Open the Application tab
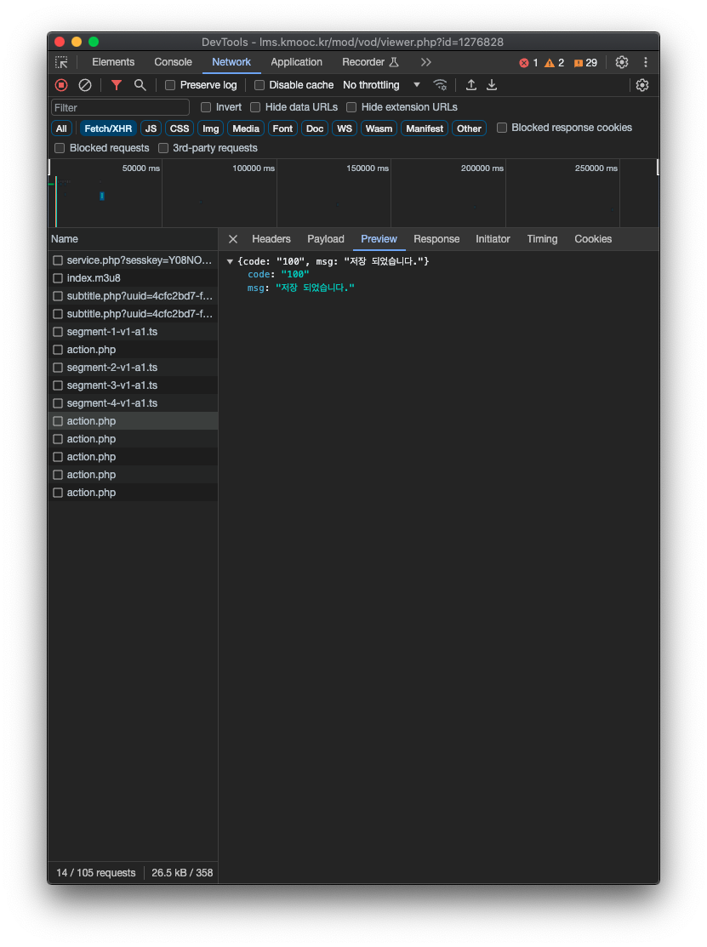 coord(296,62)
